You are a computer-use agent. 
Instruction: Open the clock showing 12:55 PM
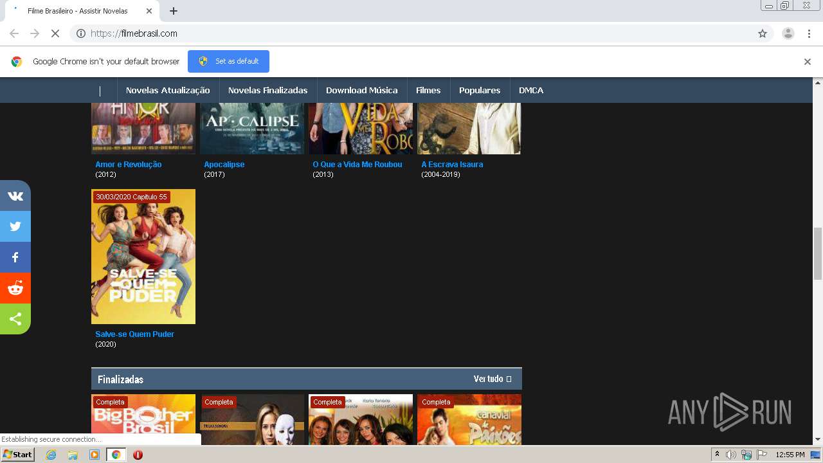tap(790, 455)
